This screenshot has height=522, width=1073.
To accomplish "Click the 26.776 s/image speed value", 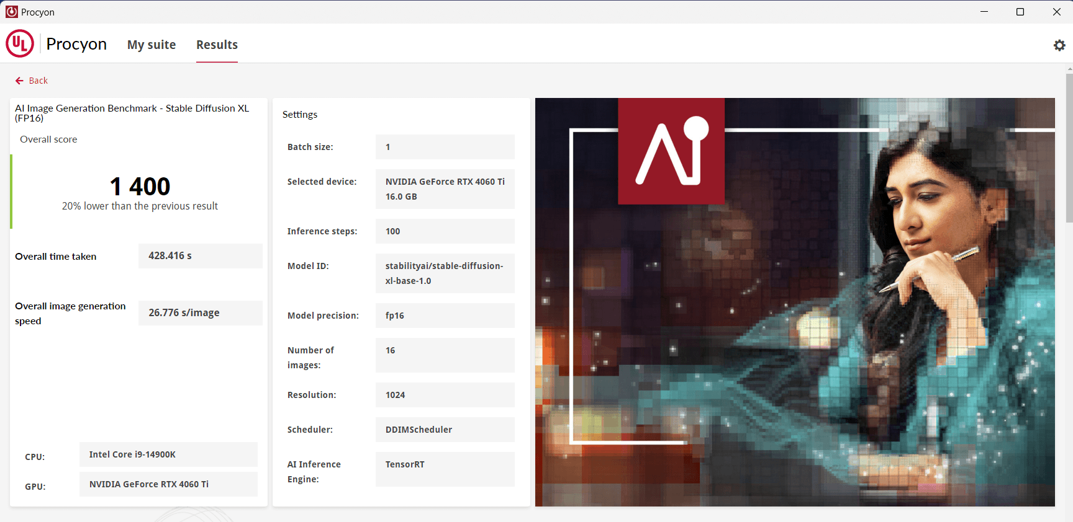I will (x=201, y=313).
